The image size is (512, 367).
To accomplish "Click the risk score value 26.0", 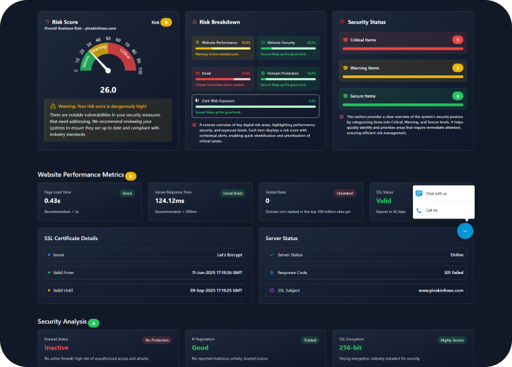I will coord(108,90).
